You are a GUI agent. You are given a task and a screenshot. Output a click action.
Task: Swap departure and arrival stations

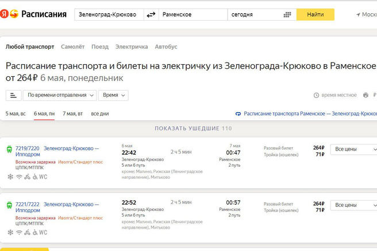[151, 14]
